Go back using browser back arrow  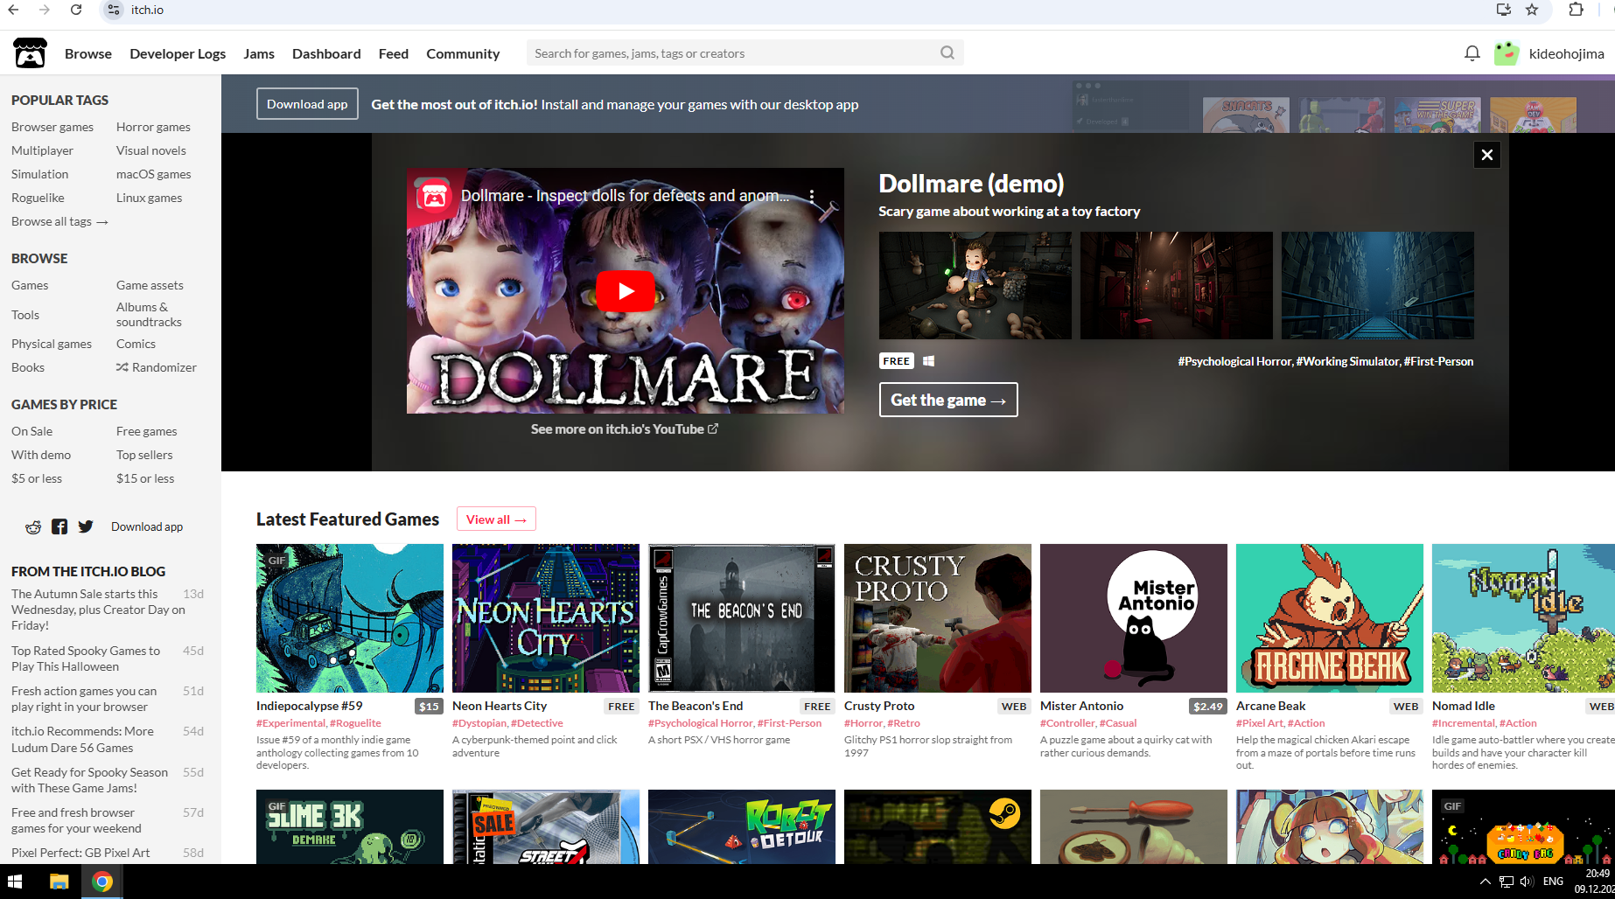point(13,10)
